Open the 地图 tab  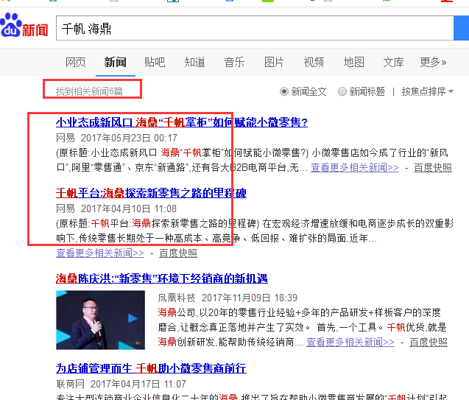pyautogui.click(x=353, y=62)
